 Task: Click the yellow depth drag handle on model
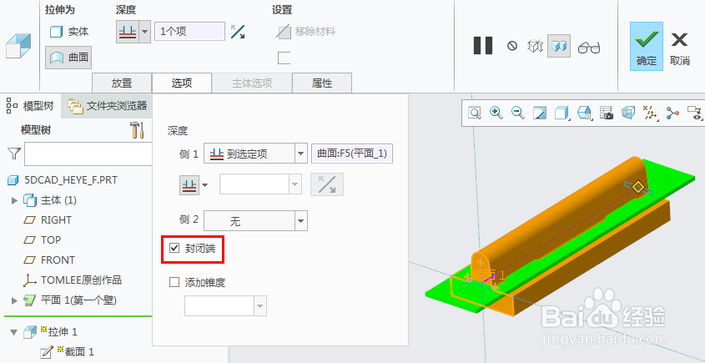click(x=637, y=187)
